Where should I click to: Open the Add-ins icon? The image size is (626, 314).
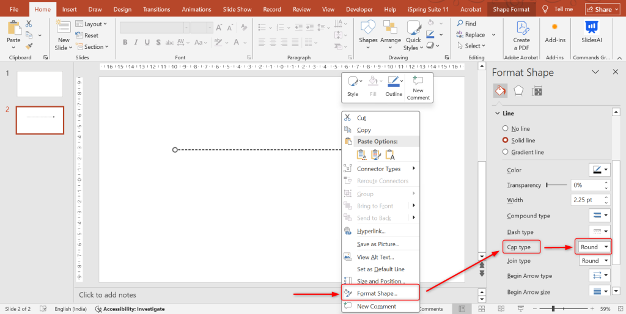[554, 27]
